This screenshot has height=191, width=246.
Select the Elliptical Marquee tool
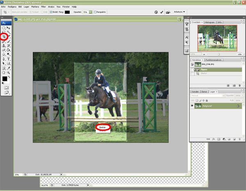point(4,28)
